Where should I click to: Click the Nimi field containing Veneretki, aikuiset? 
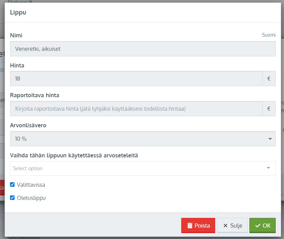coord(143,49)
